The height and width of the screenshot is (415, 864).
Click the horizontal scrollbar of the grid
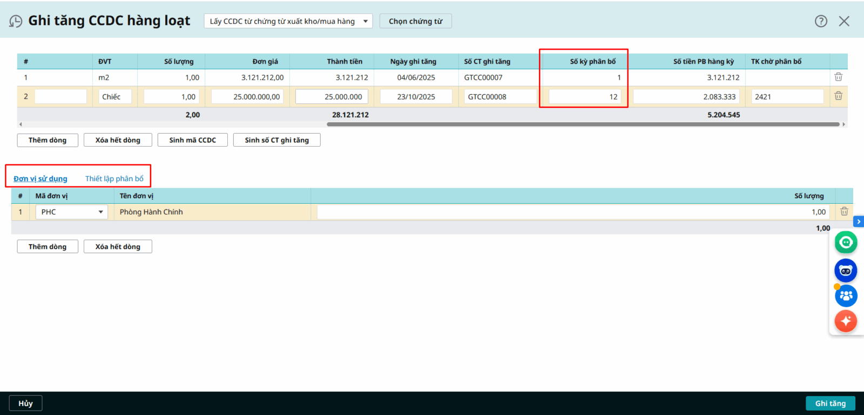[x=583, y=124]
